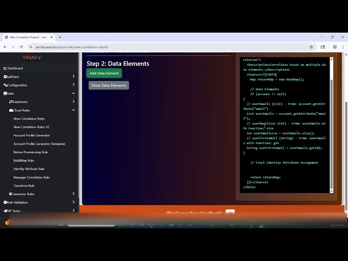Click the browser forward arrow
This screenshot has width=348, height=261.
tap(13, 47)
